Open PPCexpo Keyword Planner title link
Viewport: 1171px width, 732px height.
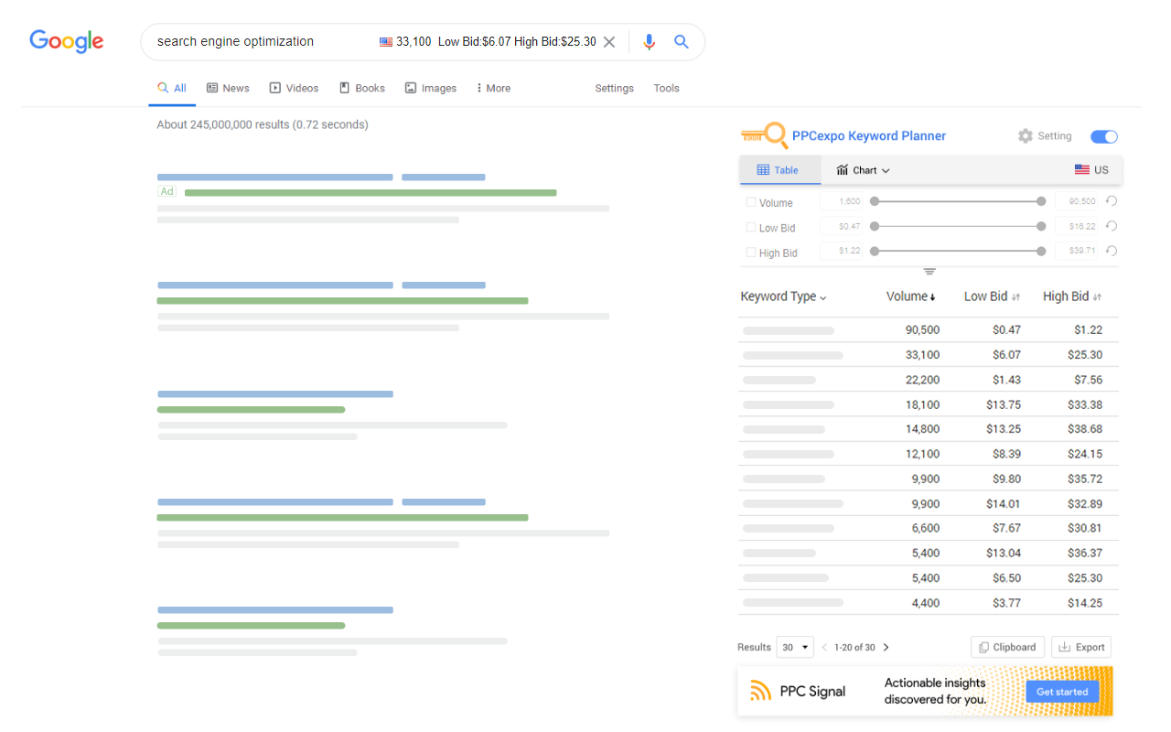click(869, 135)
